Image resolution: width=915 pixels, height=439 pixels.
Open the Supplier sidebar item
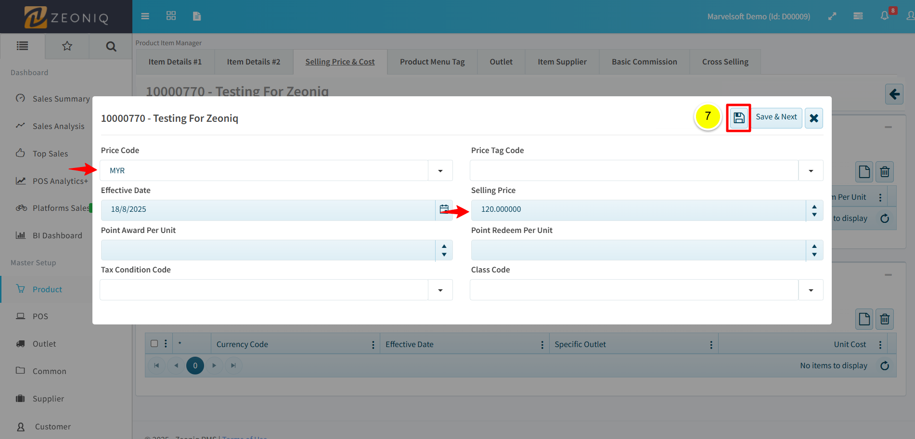(x=48, y=399)
